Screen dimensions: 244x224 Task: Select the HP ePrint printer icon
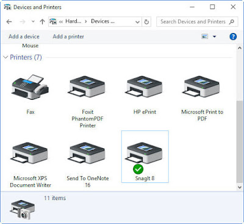coord(145,86)
